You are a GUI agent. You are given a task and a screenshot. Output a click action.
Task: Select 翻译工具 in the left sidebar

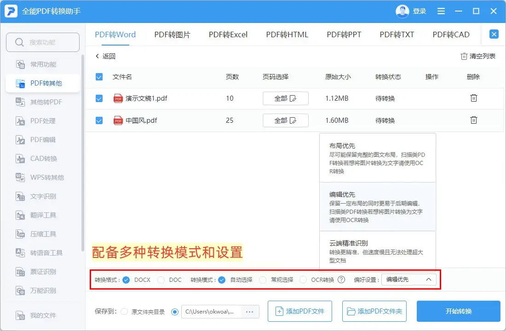(x=43, y=215)
